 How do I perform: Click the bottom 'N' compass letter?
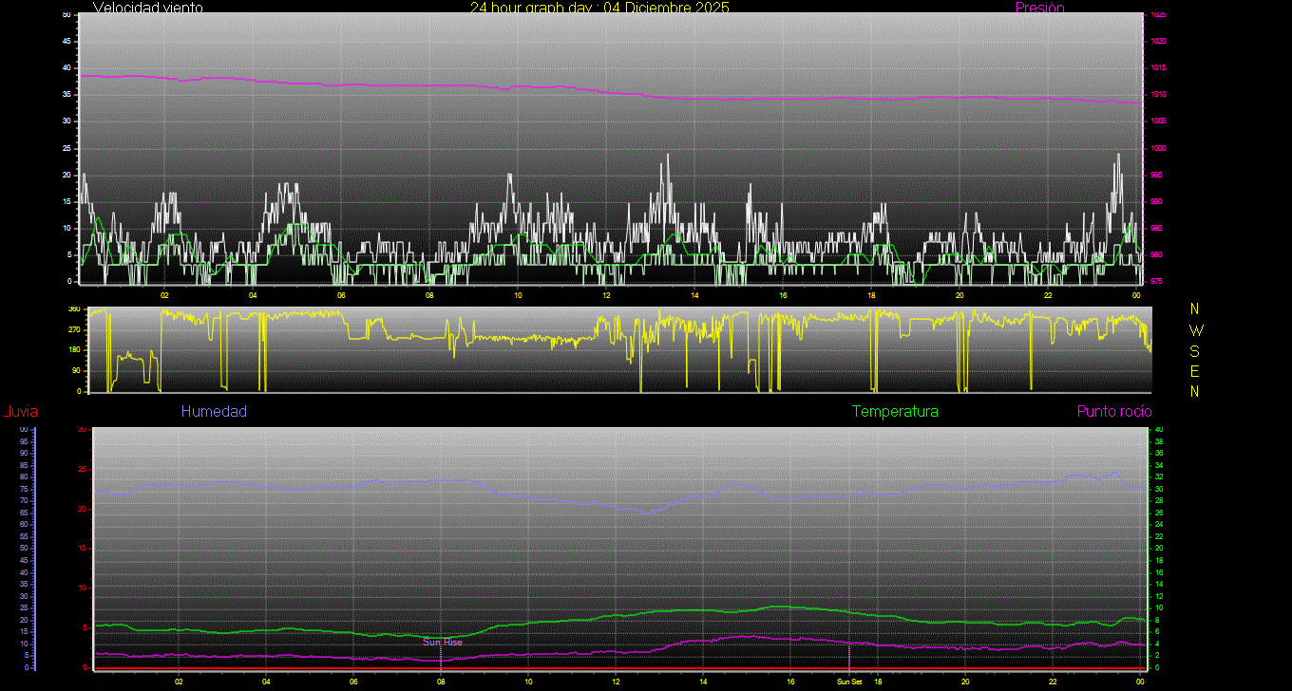click(x=1194, y=391)
